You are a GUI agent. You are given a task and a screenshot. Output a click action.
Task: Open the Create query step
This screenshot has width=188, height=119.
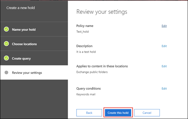pos(34,58)
